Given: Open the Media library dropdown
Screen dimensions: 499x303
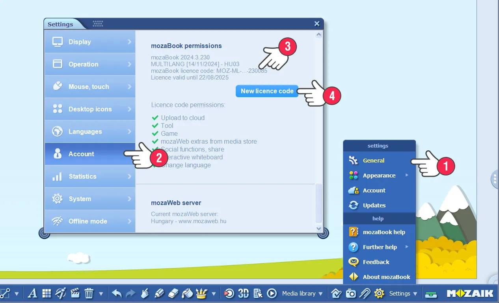Looking at the screenshot, I should pos(302,294).
